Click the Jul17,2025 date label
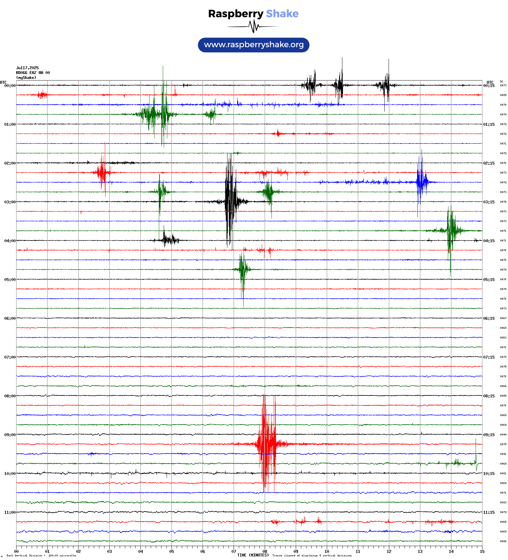Image resolution: width=508 pixels, height=560 pixels. tap(27, 68)
